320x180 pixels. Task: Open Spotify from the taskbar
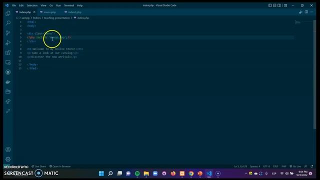point(137,173)
